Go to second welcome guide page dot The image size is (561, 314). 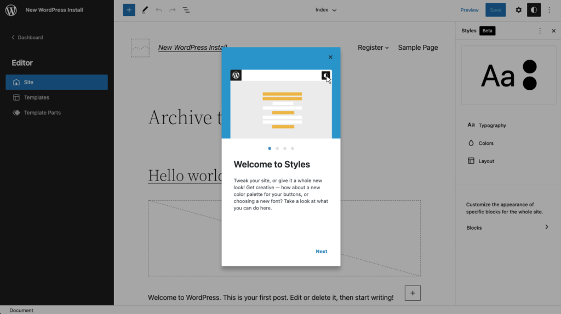click(x=277, y=148)
